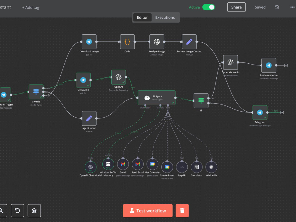Add node after Audio response output
The image size is (296, 222).
coord(286,65)
